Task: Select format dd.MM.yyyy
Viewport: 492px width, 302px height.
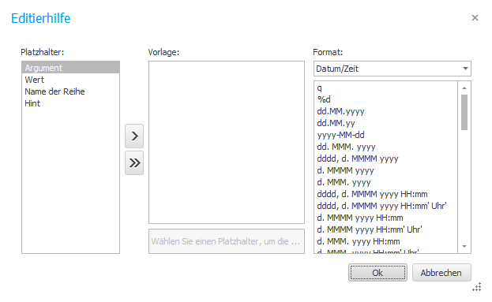Action: pos(386,111)
